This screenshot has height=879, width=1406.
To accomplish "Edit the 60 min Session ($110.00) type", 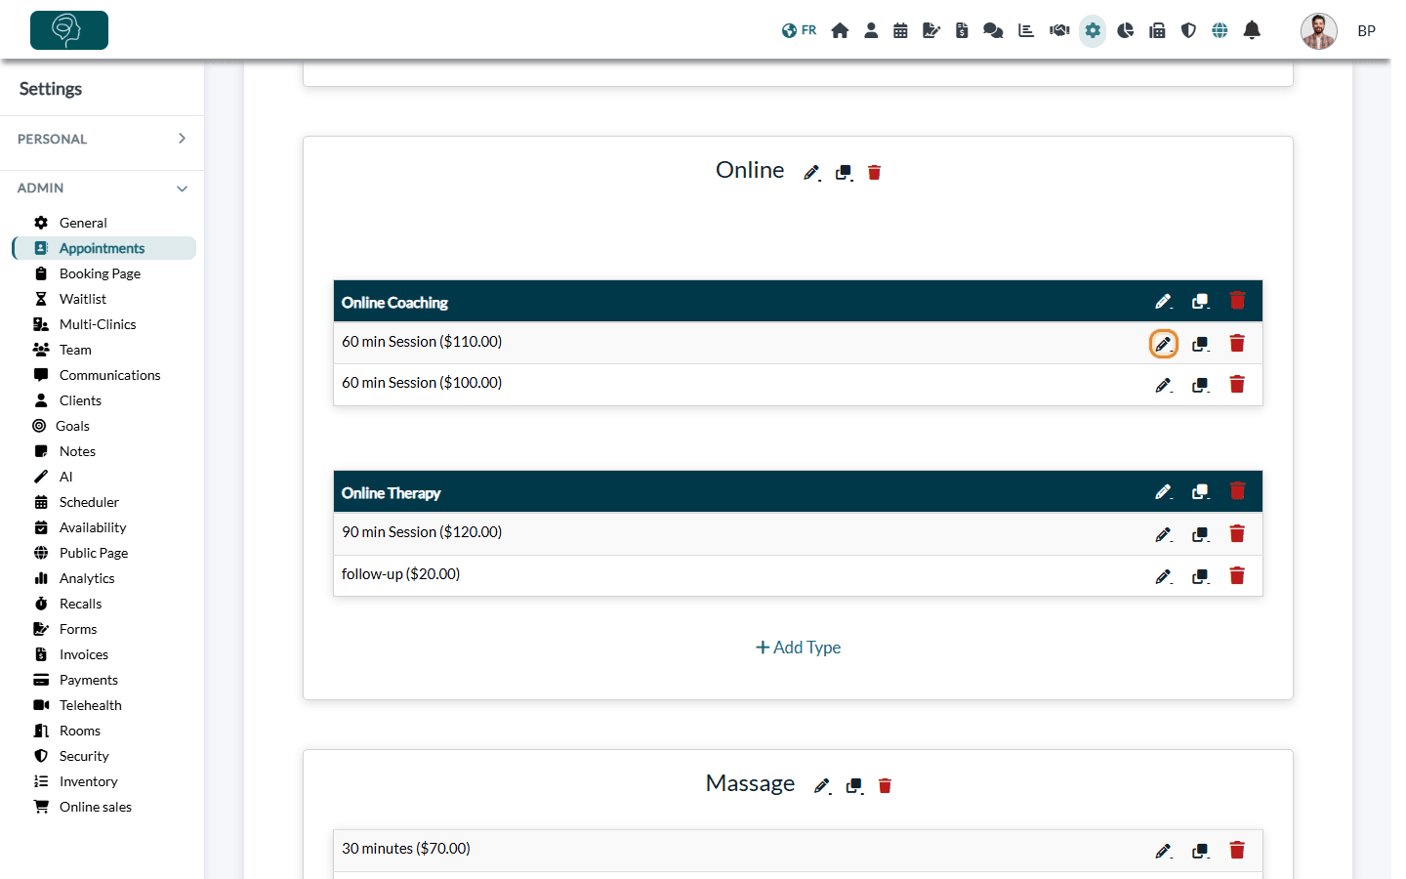I will coord(1163,344).
